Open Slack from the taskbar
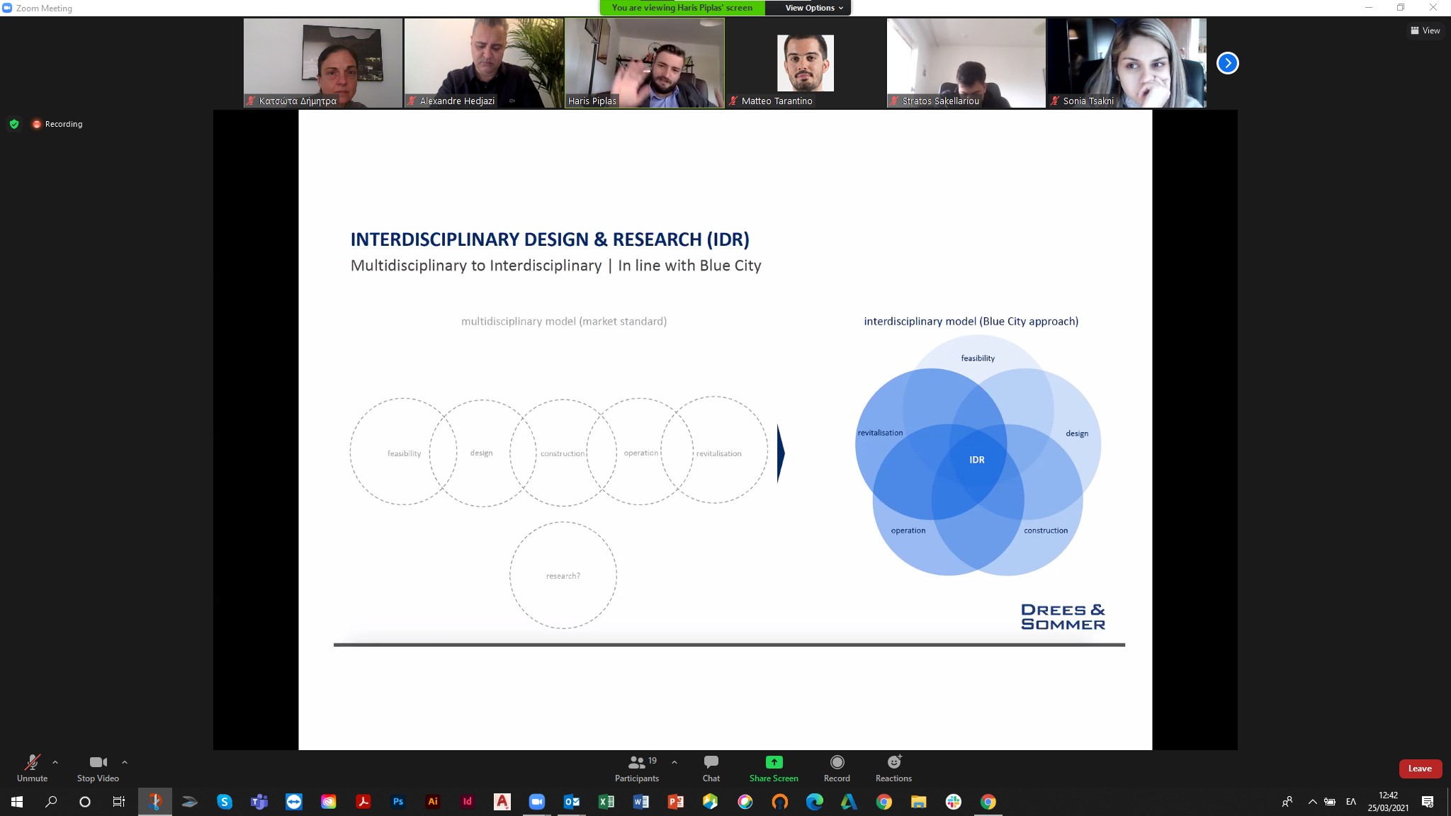1451x816 pixels. (x=954, y=802)
